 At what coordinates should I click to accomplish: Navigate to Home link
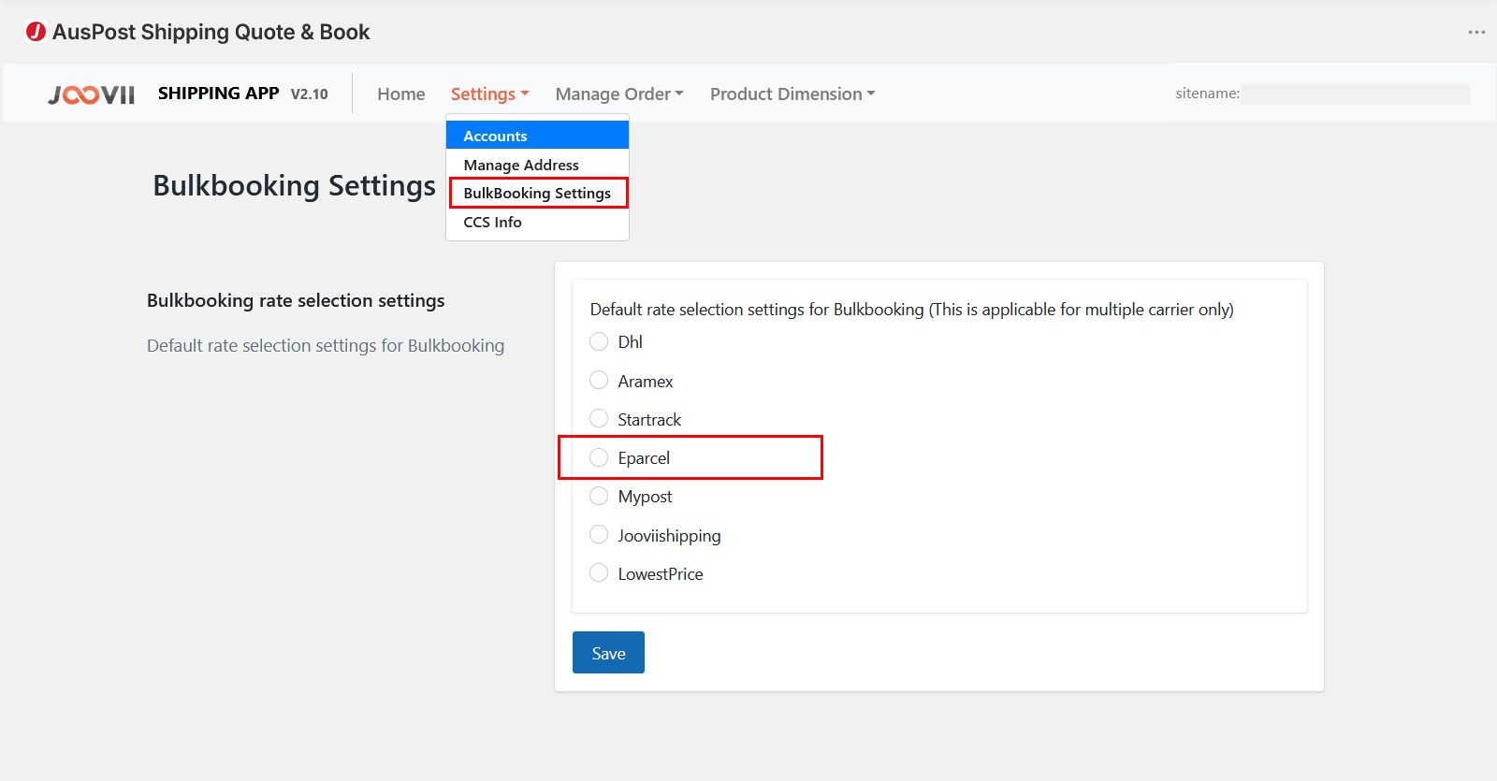[x=400, y=94]
